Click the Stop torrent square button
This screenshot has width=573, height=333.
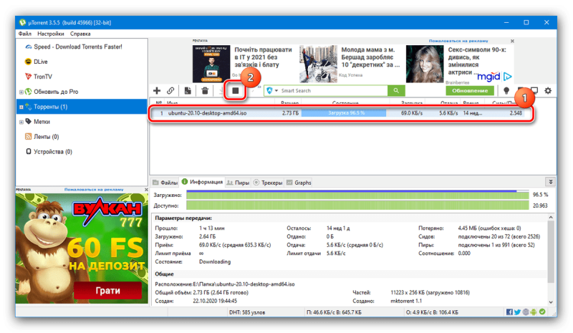pos(236,90)
